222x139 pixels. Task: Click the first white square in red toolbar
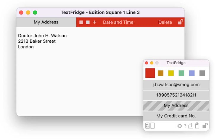[x=81, y=22]
